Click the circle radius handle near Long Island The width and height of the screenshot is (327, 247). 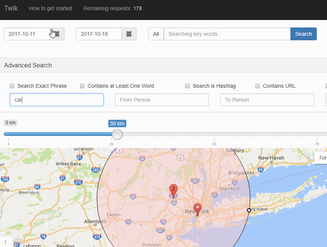249,210
